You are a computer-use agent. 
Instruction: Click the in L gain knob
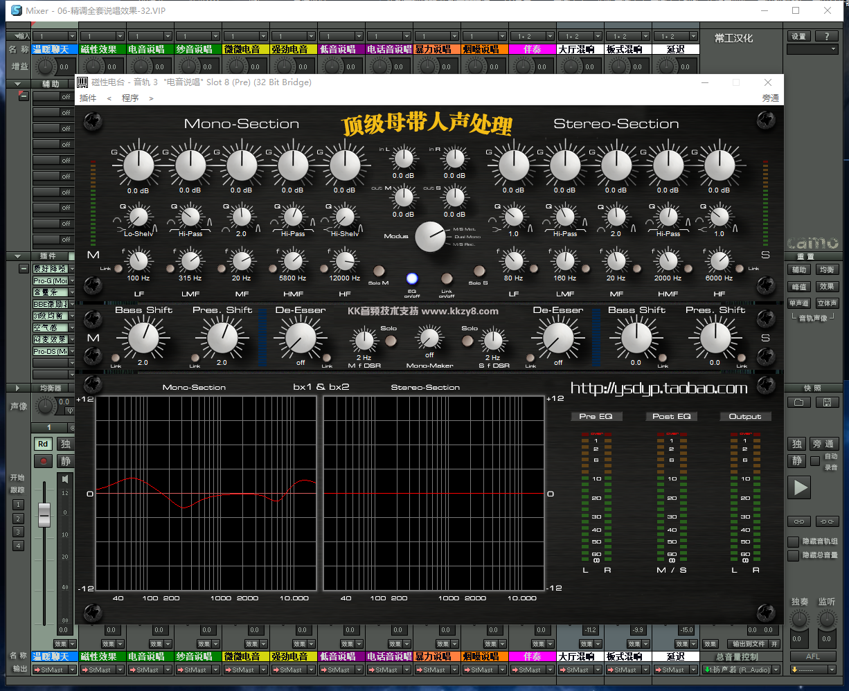pyautogui.click(x=403, y=159)
